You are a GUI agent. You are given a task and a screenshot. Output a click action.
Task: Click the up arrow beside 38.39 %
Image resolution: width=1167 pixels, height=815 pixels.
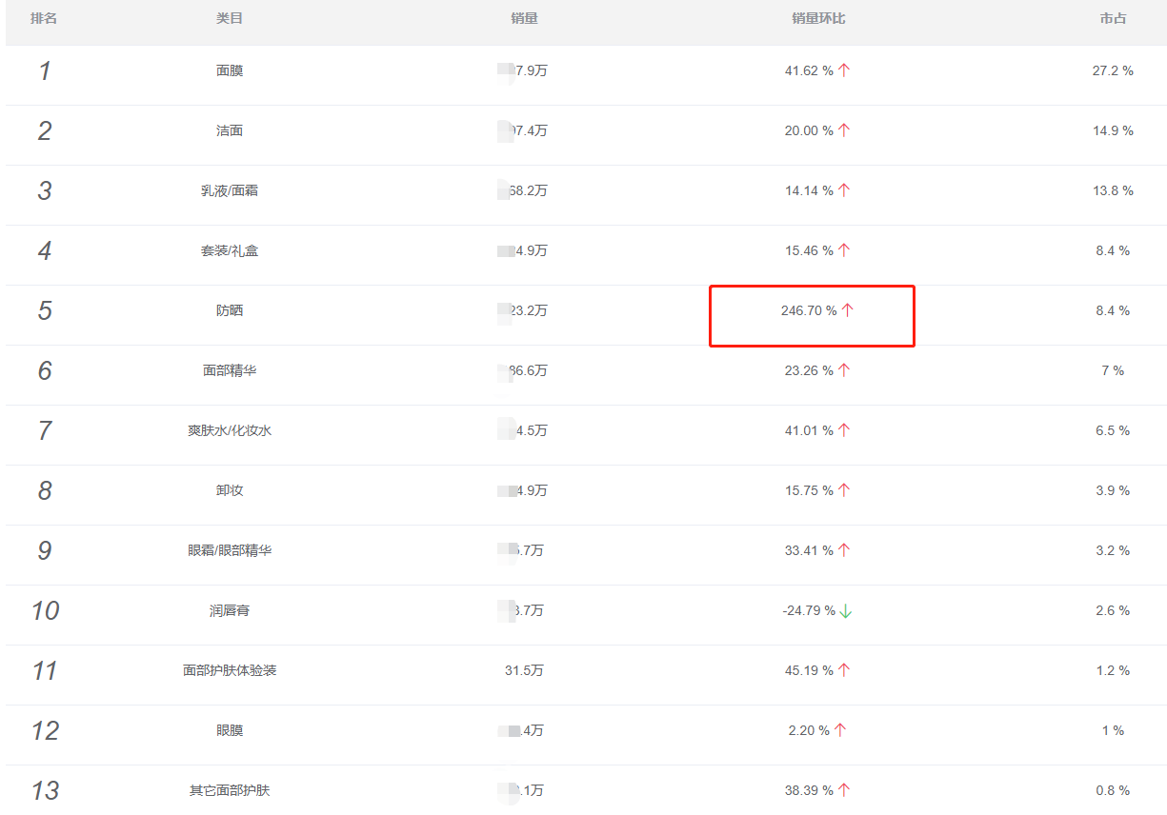844,790
